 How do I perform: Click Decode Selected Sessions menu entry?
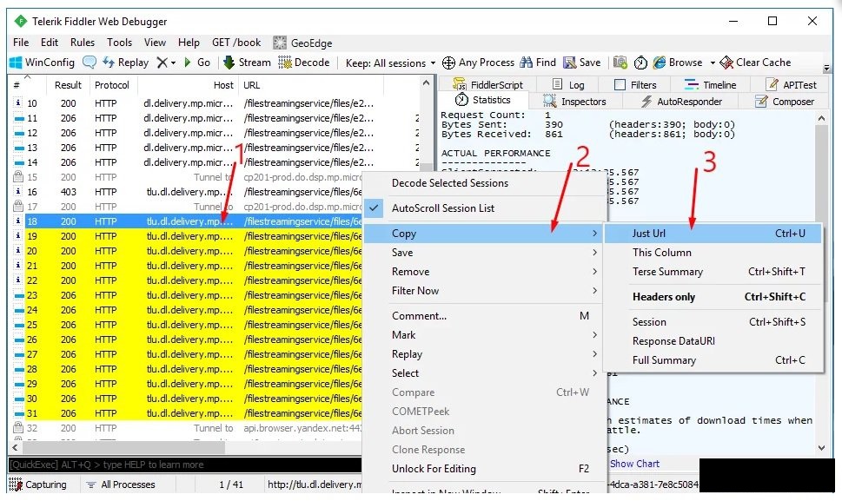click(485, 183)
